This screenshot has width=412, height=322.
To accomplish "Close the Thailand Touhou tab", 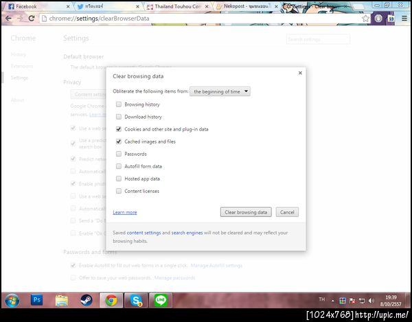I will point(207,7).
